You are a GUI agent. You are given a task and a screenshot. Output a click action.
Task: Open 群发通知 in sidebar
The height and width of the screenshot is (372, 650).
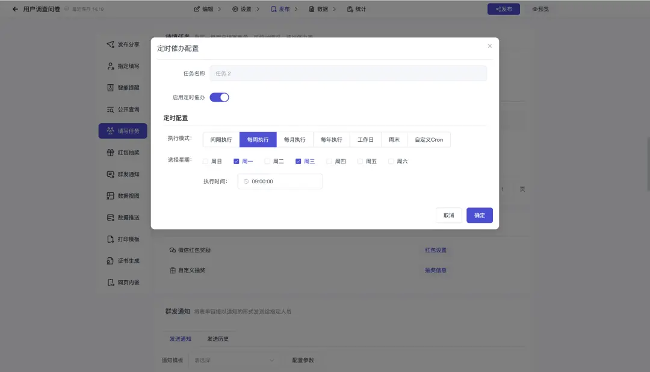[x=123, y=174]
